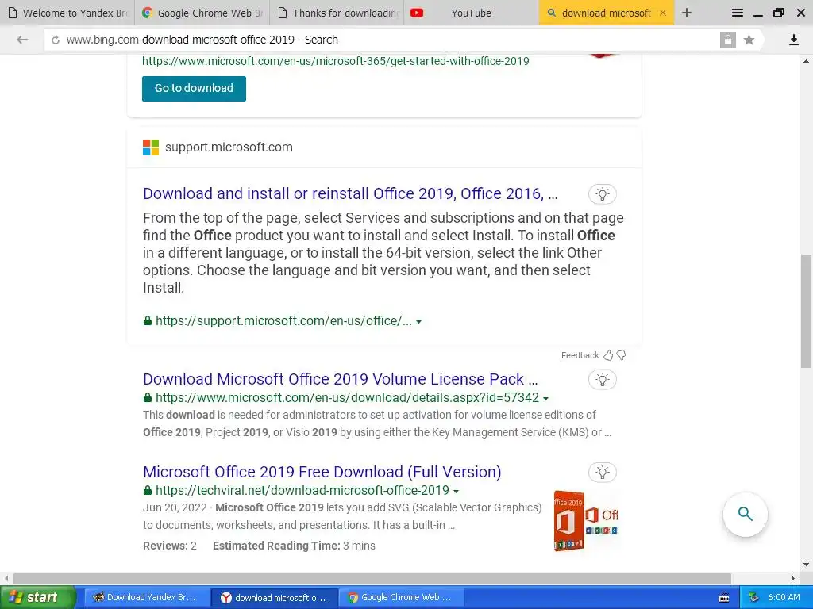Click the support.microsoft.com site name

click(x=229, y=147)
